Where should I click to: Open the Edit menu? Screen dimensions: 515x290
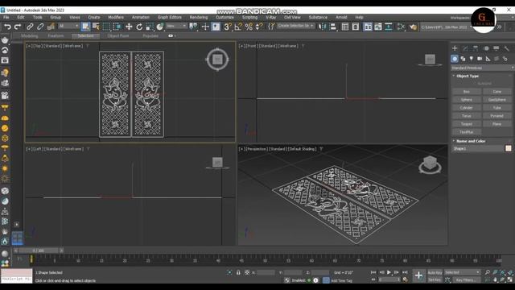click(21, 17)
